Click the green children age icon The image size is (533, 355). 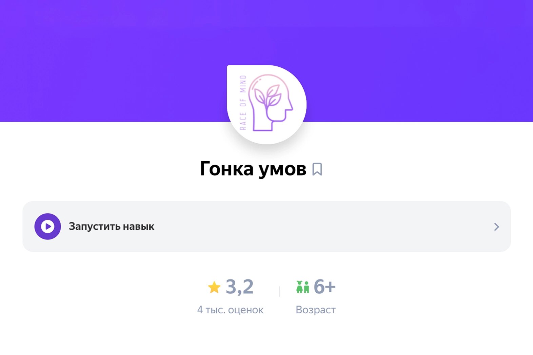pos(302,287)
